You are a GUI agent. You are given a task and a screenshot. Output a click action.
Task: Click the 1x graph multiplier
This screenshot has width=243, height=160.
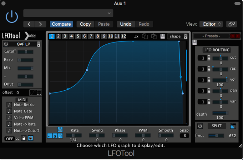136,36
